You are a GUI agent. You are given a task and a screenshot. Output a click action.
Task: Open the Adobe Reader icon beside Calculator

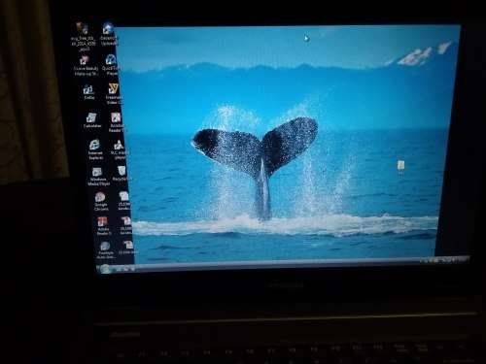(x=116, y=122)
